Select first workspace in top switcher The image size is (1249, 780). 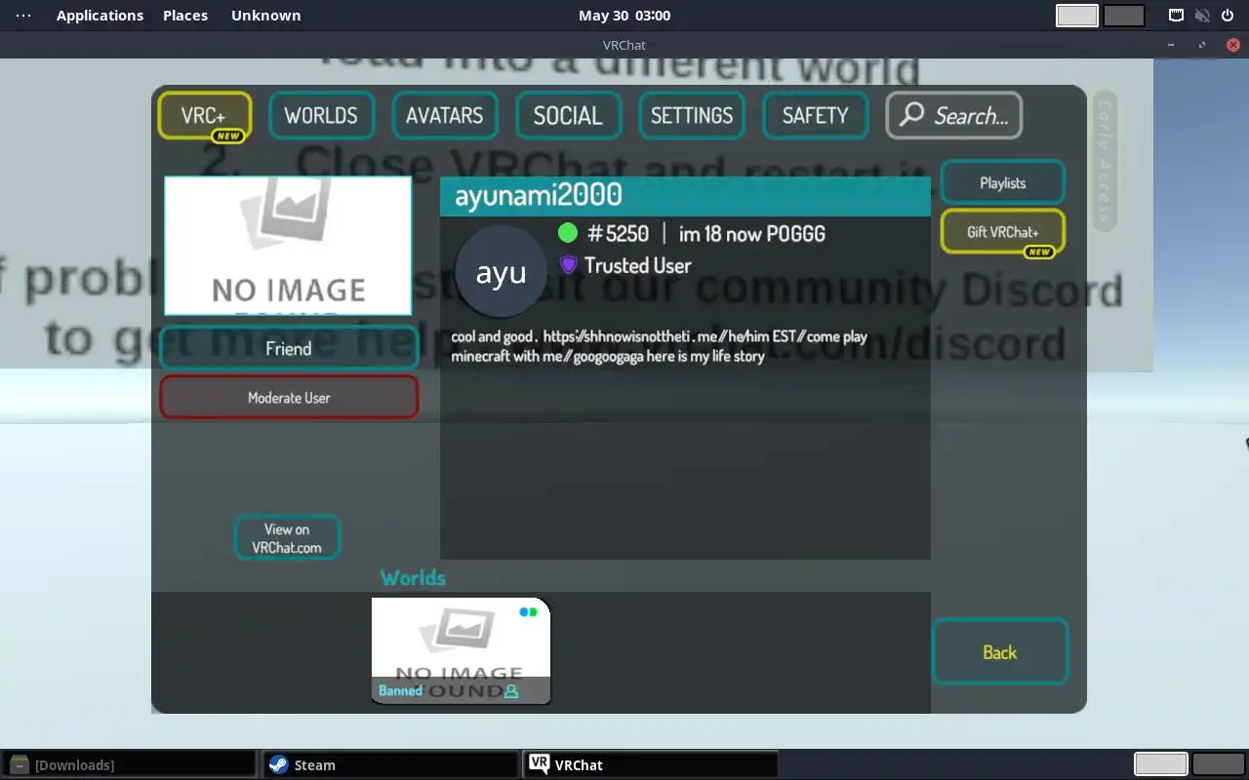1077,16
